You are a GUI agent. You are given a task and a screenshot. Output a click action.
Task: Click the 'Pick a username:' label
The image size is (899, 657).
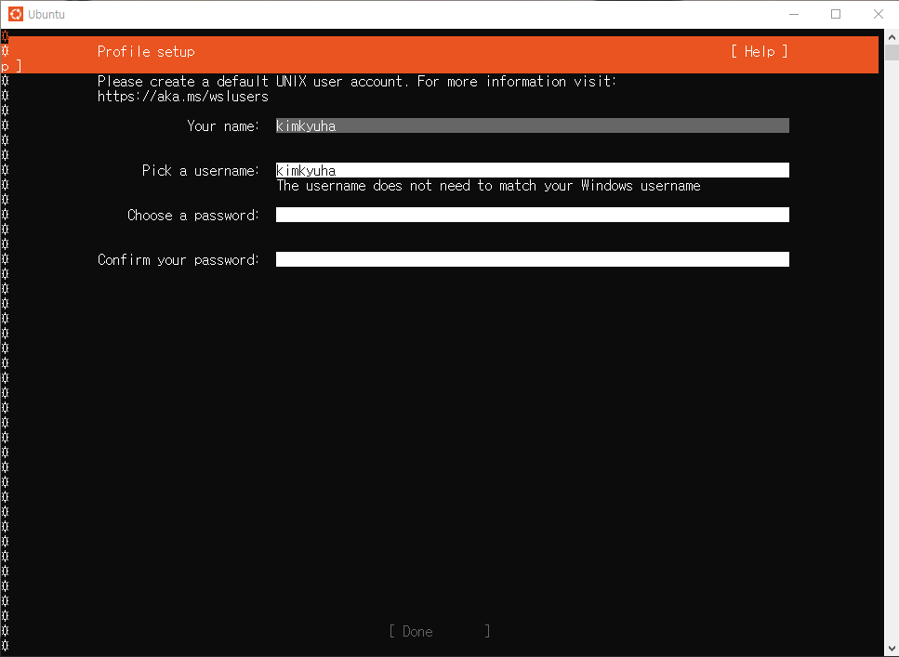(x=201, y=171)
